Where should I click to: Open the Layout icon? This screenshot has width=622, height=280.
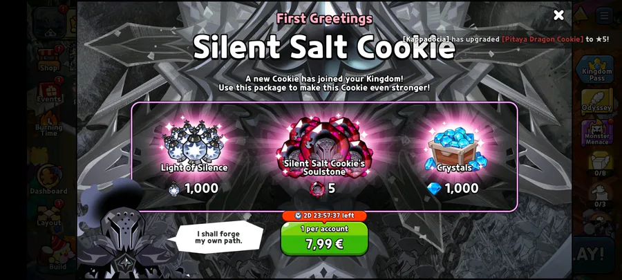49,214
